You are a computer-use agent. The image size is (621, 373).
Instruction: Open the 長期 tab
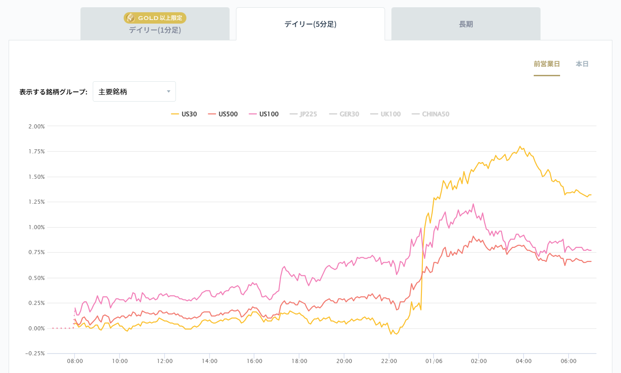click(x=465, y=24)
